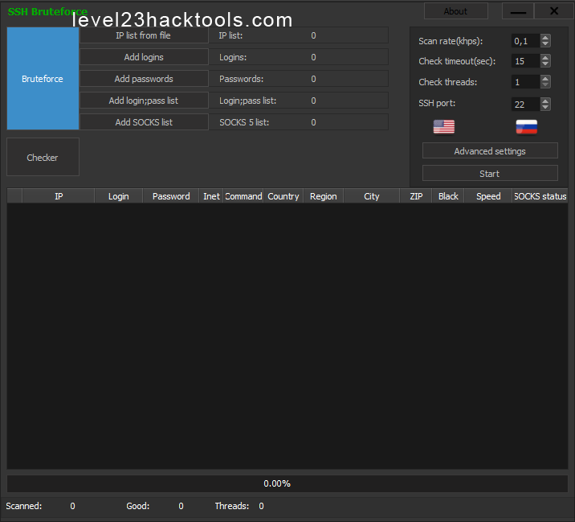Screen dimensions: 575x522
Task: Click the Logins: count row
Action: 299,57
